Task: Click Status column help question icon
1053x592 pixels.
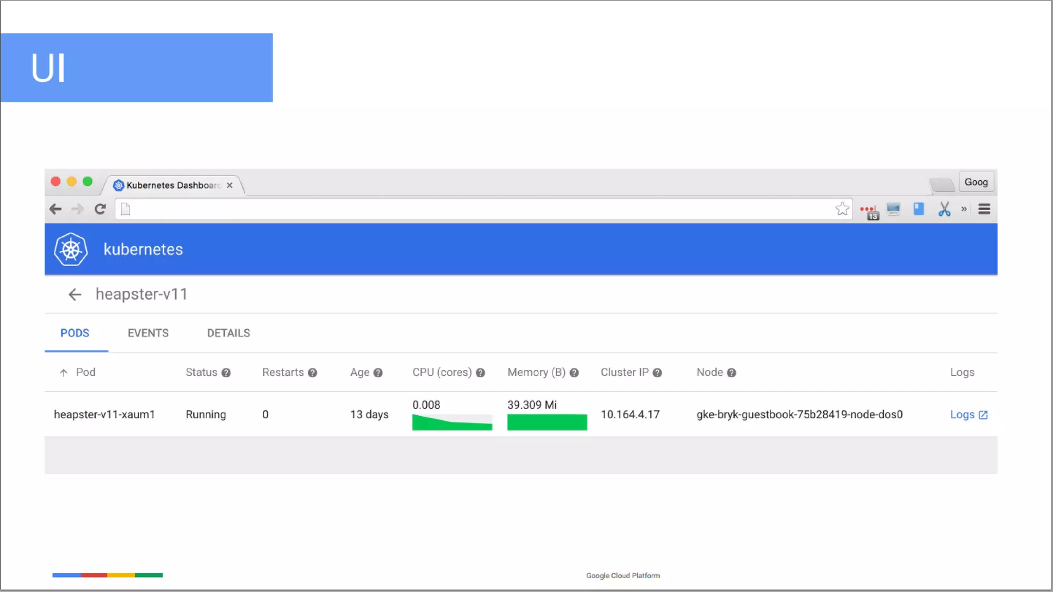Action: (226, 373)
